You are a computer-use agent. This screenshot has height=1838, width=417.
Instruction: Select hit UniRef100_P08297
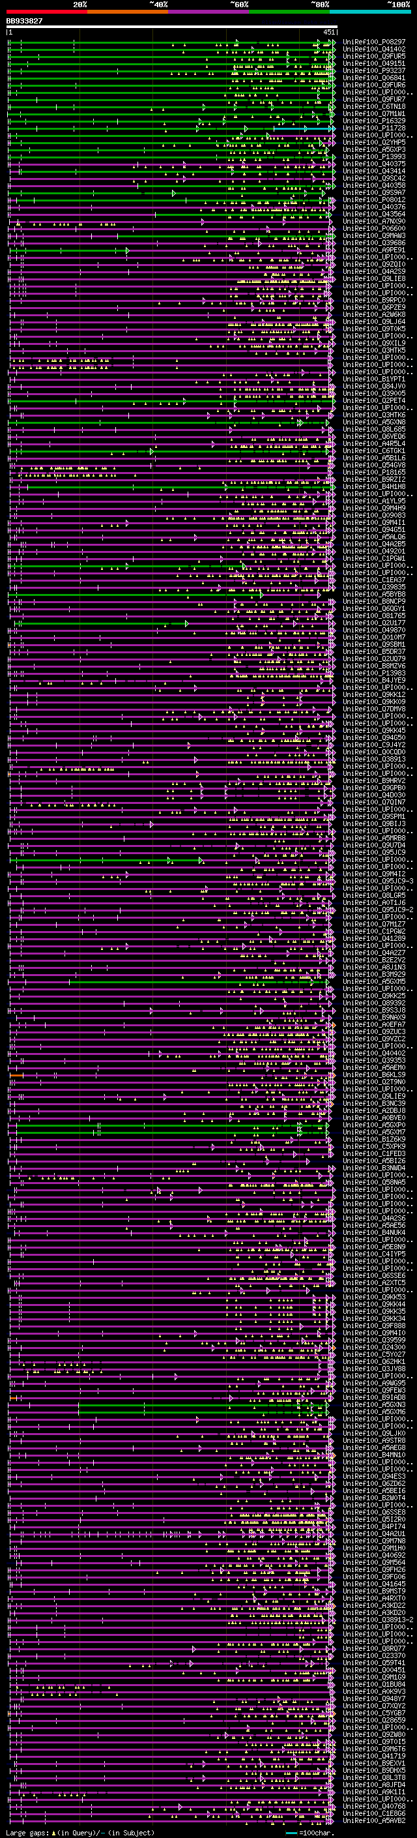[x=373, y=42]
